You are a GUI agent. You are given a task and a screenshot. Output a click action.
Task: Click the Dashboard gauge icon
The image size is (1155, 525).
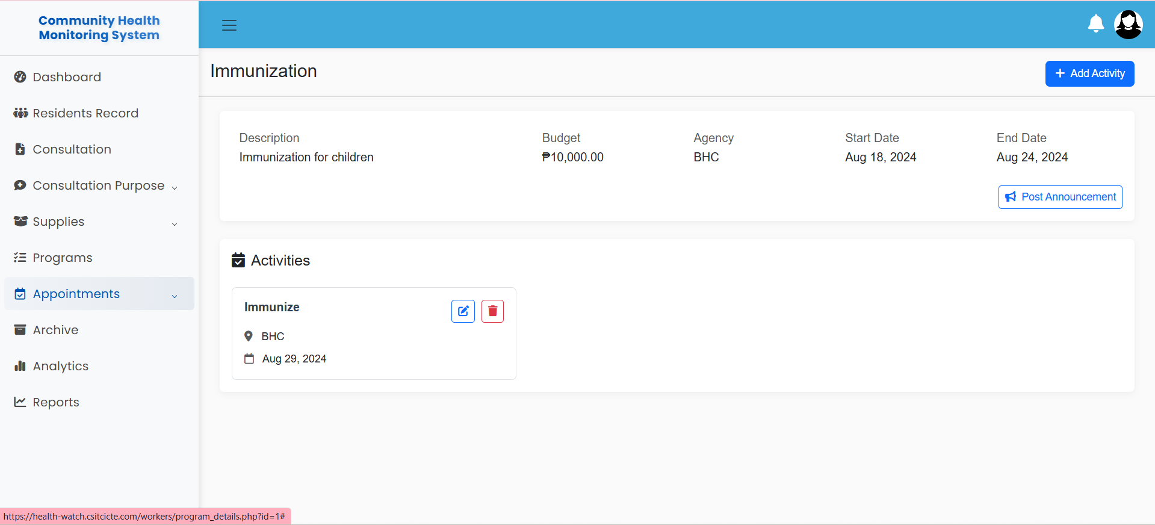20,77
